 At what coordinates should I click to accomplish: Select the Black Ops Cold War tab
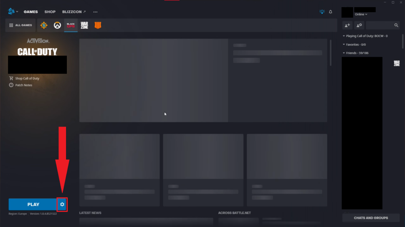click(x=71, y=25)
